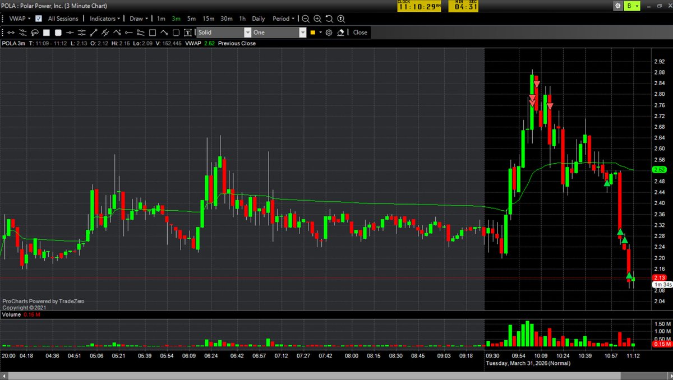Viewport: 673px width, 380px height.
Task: Click the 2.92 price axis label
Action: point(658,62)
